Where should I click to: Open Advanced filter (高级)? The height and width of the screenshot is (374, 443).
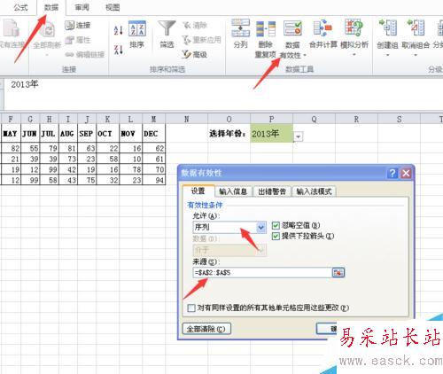(195, 54)
